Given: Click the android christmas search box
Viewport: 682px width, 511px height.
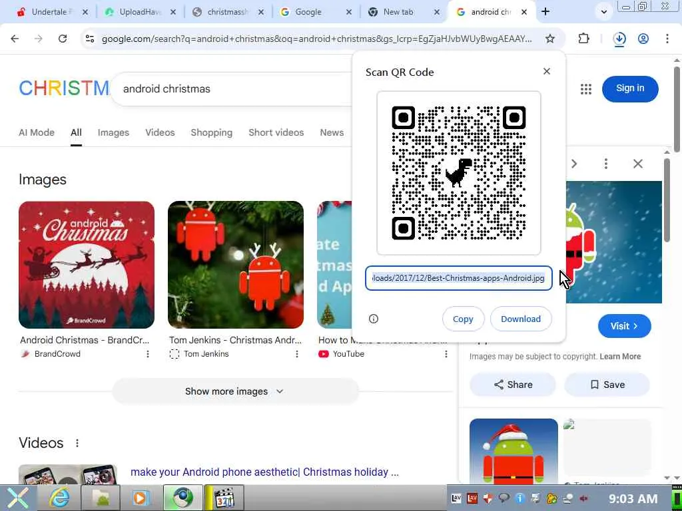Looking at the screenshot, I should [230, 88].
